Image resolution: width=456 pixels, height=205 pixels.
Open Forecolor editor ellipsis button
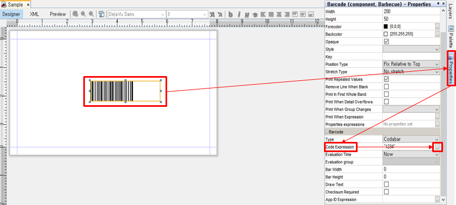coord(437,26)
